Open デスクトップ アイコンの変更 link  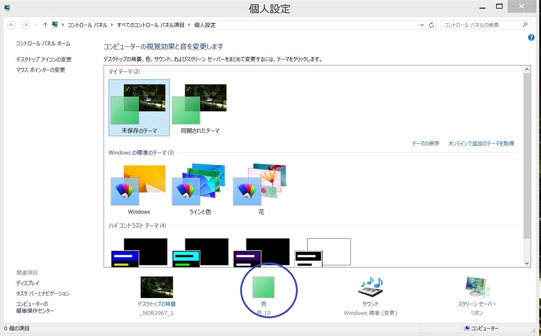44,59
